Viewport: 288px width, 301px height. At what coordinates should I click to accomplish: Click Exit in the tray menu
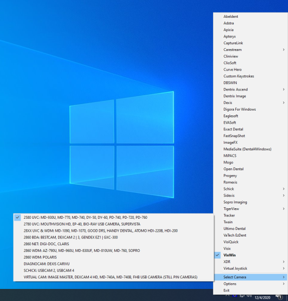click(x=227, y=290)
